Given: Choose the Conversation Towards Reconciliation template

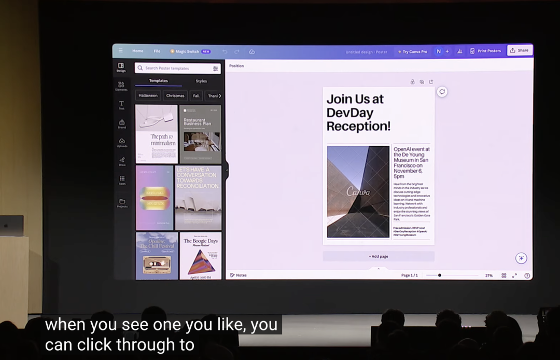Looking at the screenshot, I should click(198, 198).
